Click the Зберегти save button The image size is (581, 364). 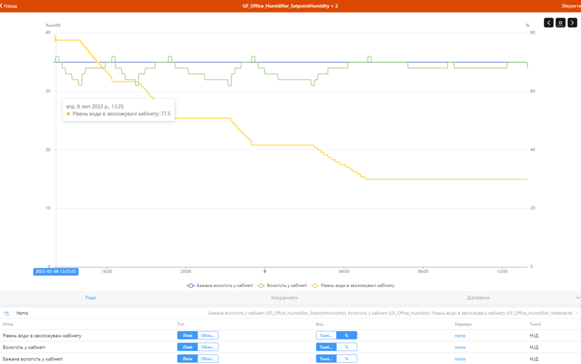(571, 6)
